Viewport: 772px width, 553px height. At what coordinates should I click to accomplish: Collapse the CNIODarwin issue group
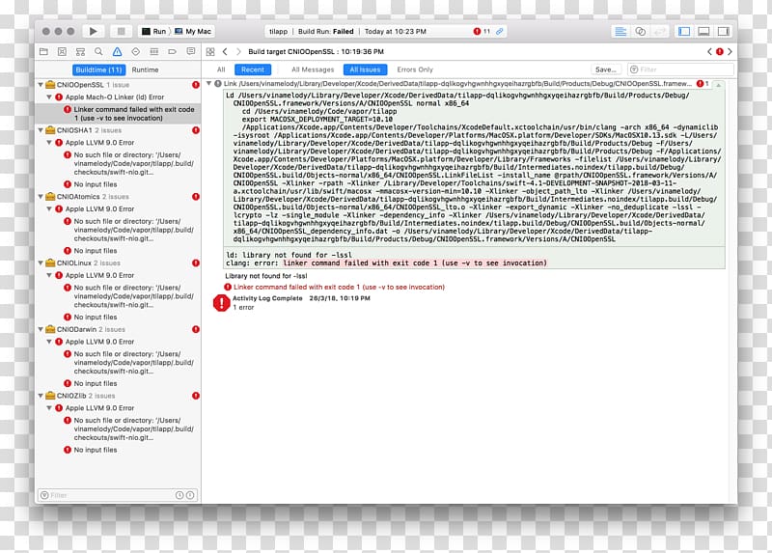[x=41, y=329]
